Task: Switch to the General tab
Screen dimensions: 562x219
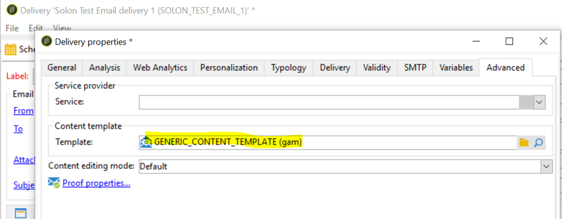Action: pos(62,68)
